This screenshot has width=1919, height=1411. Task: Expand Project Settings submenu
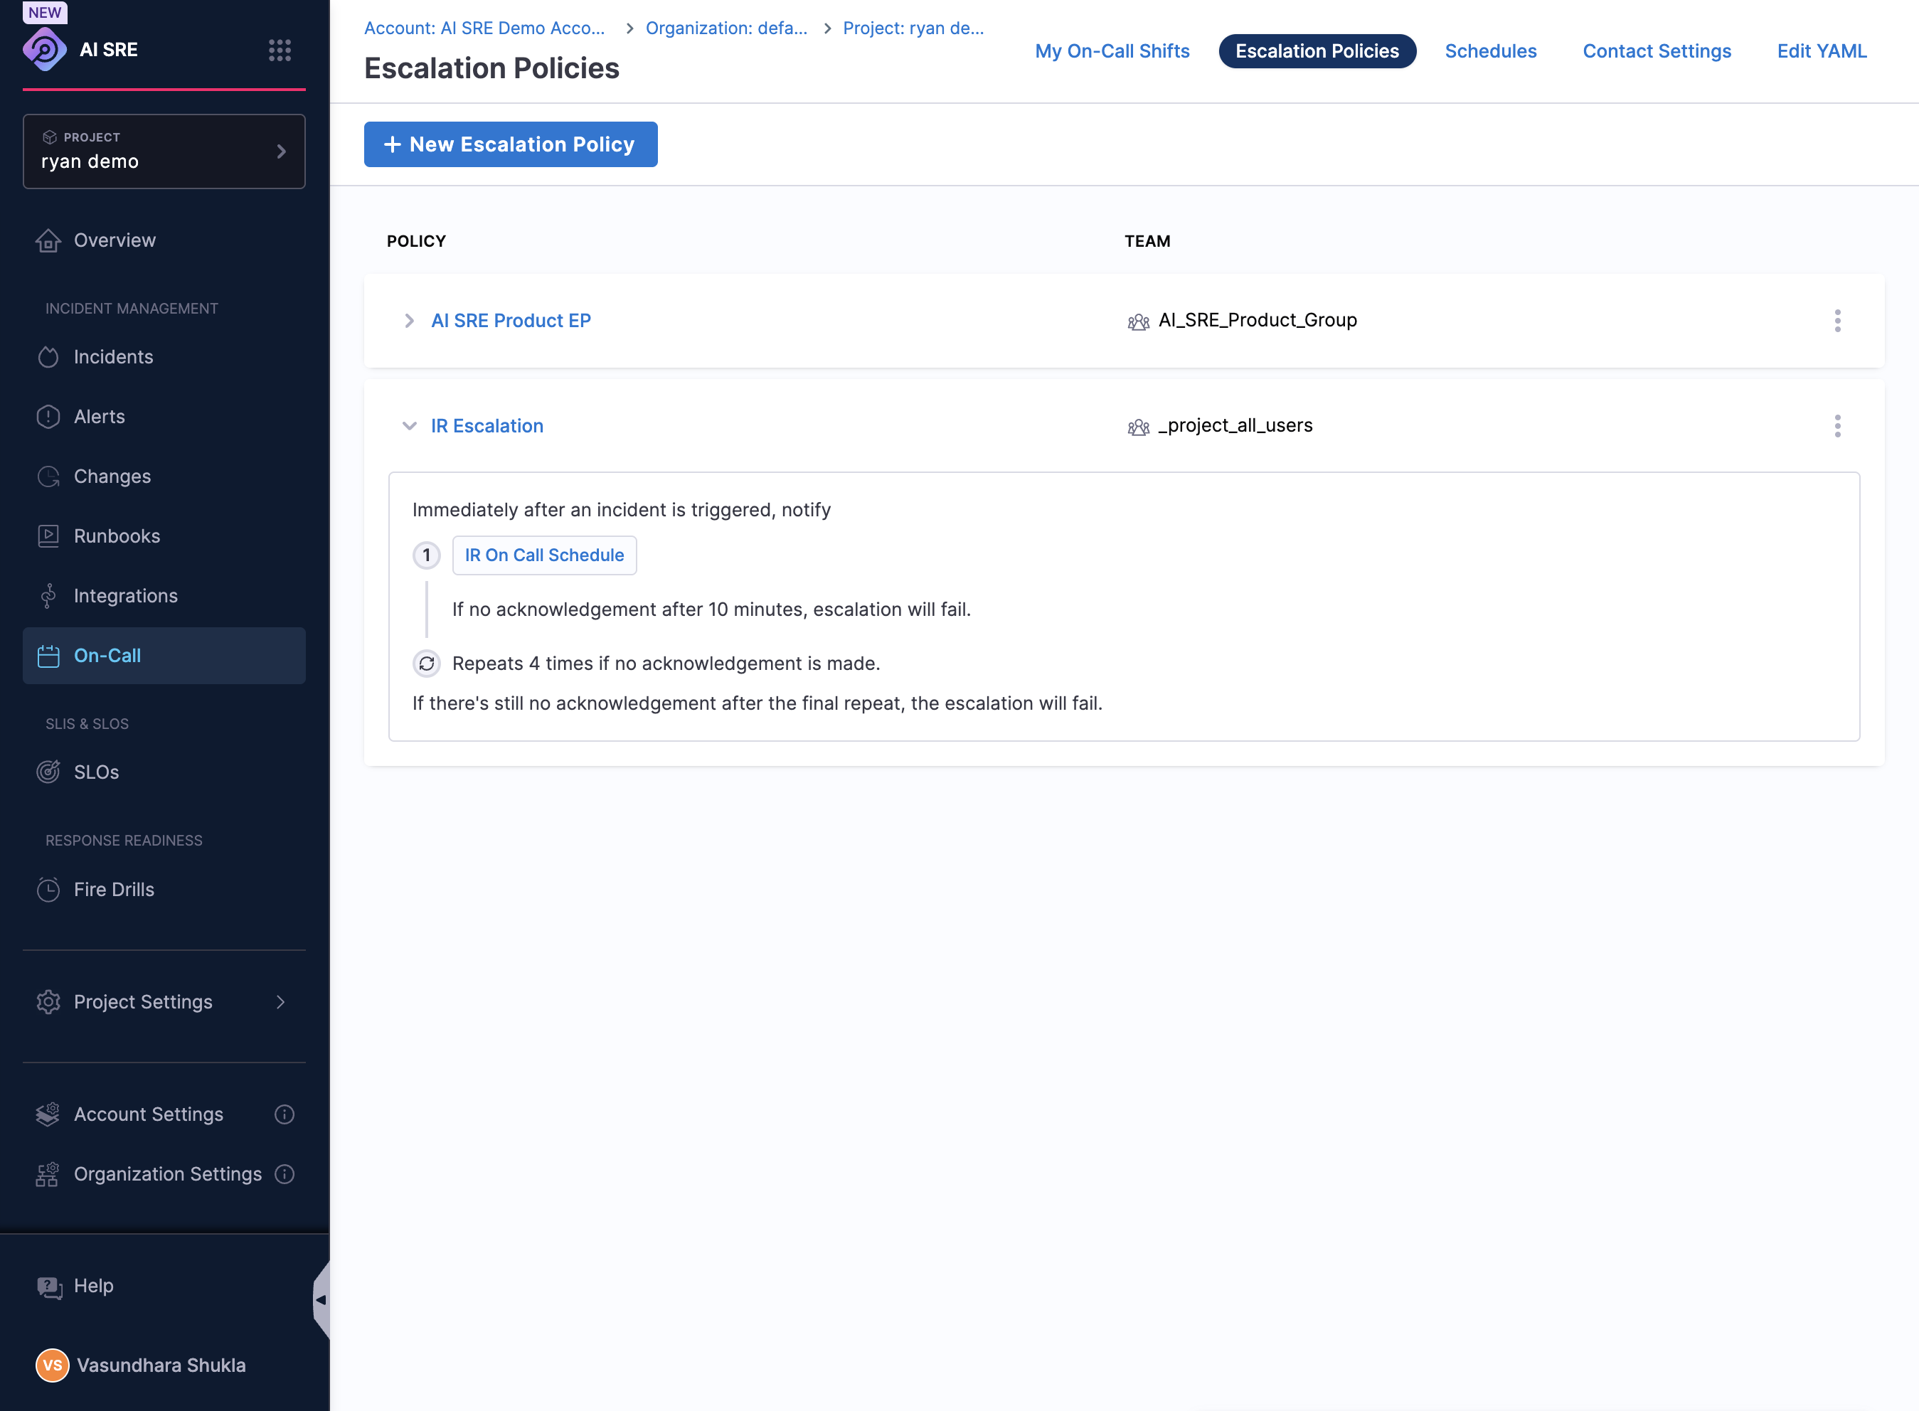coord(280,1002)
